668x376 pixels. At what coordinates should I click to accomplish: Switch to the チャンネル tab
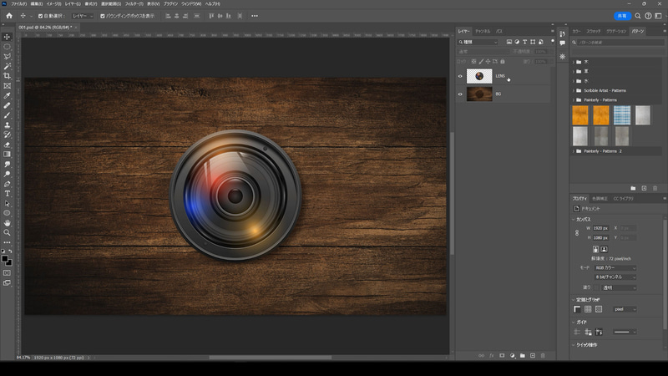(x=483, y=31)
